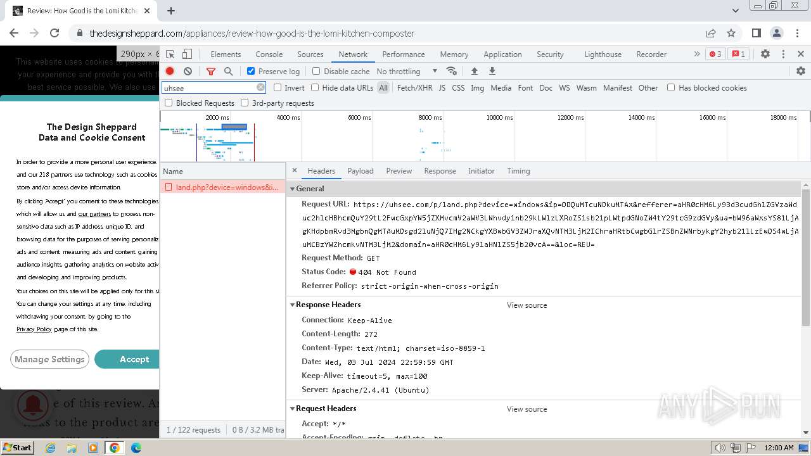Image resolution: width=811 pixels, height=456 pixels.
Task: Open Privacy Policy link
Action: pyautogui.click(x=34, y=329)
